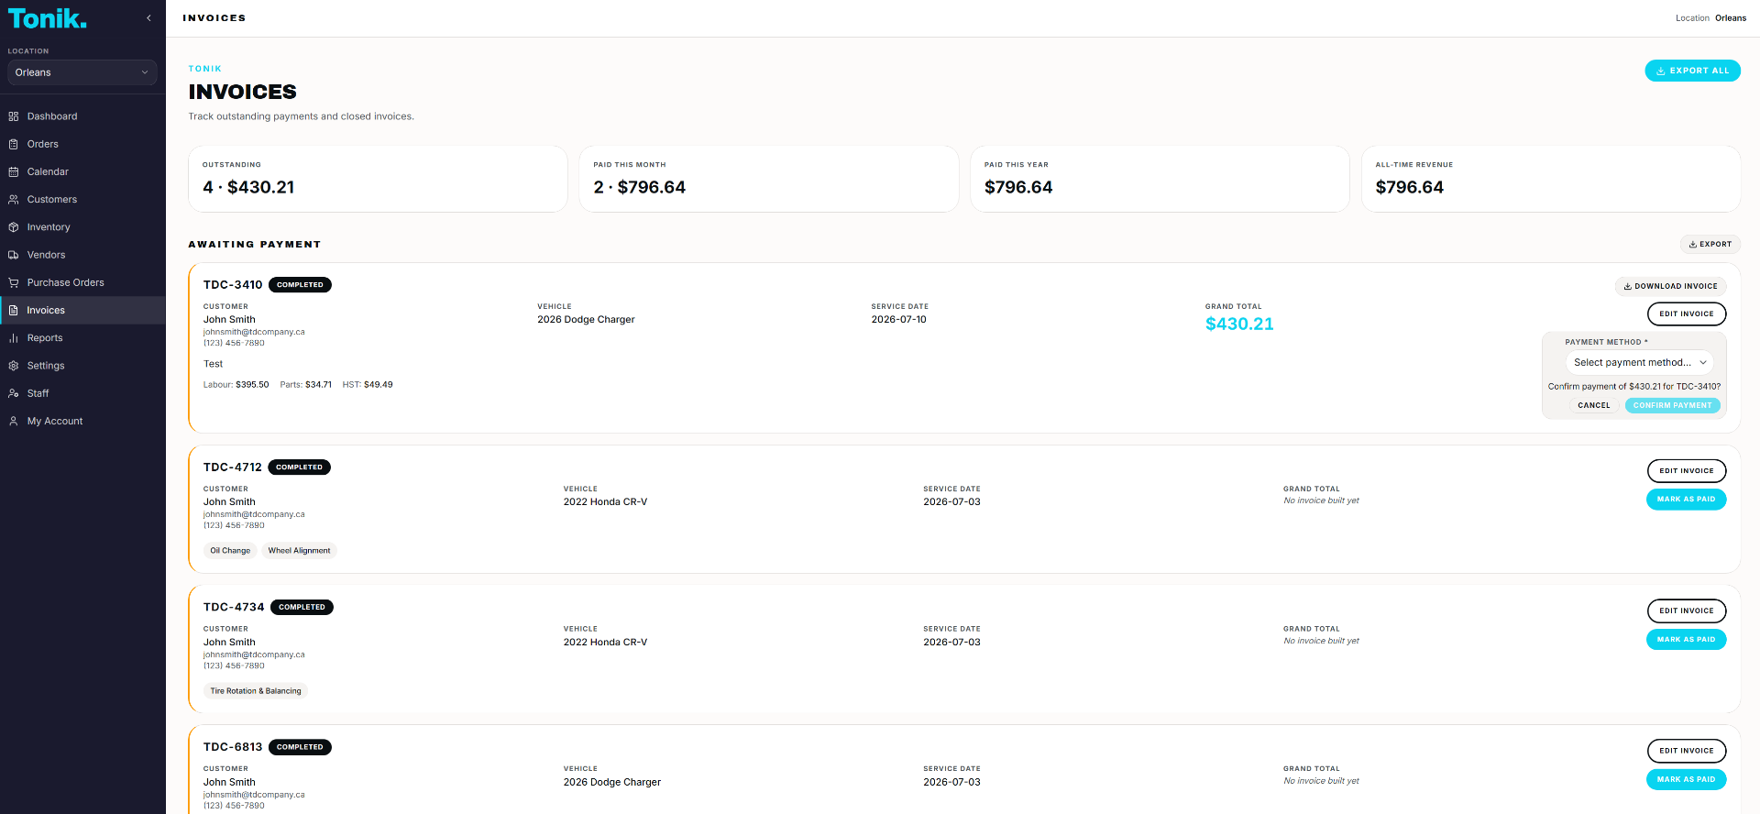1760x814 pixels.
Task: Click the Reports bar chart icon
Action: click(x=14, y=338)
